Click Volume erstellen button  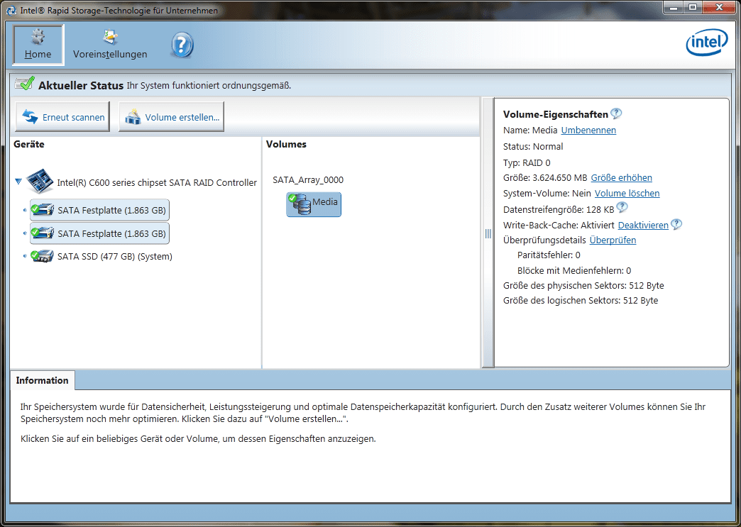[171, 116]
